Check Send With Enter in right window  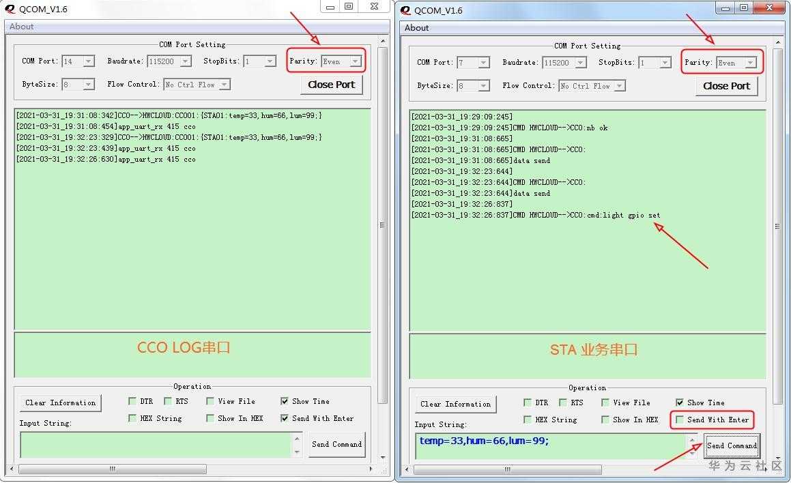680,420
